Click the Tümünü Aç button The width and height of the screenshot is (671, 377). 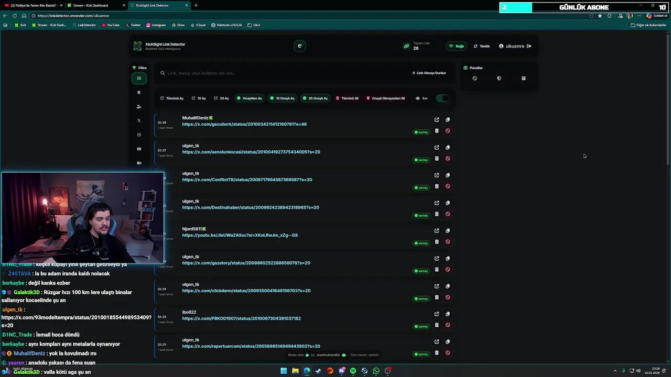click(x=172, y=98)
